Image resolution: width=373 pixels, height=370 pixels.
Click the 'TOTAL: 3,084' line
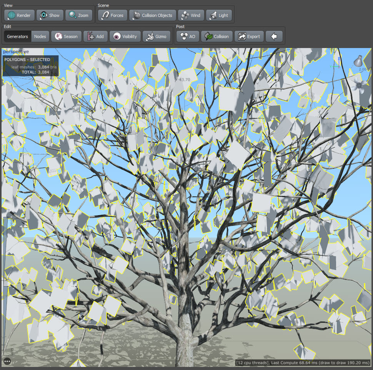coord(35,72)
